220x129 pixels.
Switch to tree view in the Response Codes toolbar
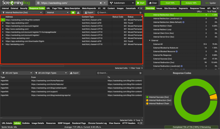click(x=78, y=13)
